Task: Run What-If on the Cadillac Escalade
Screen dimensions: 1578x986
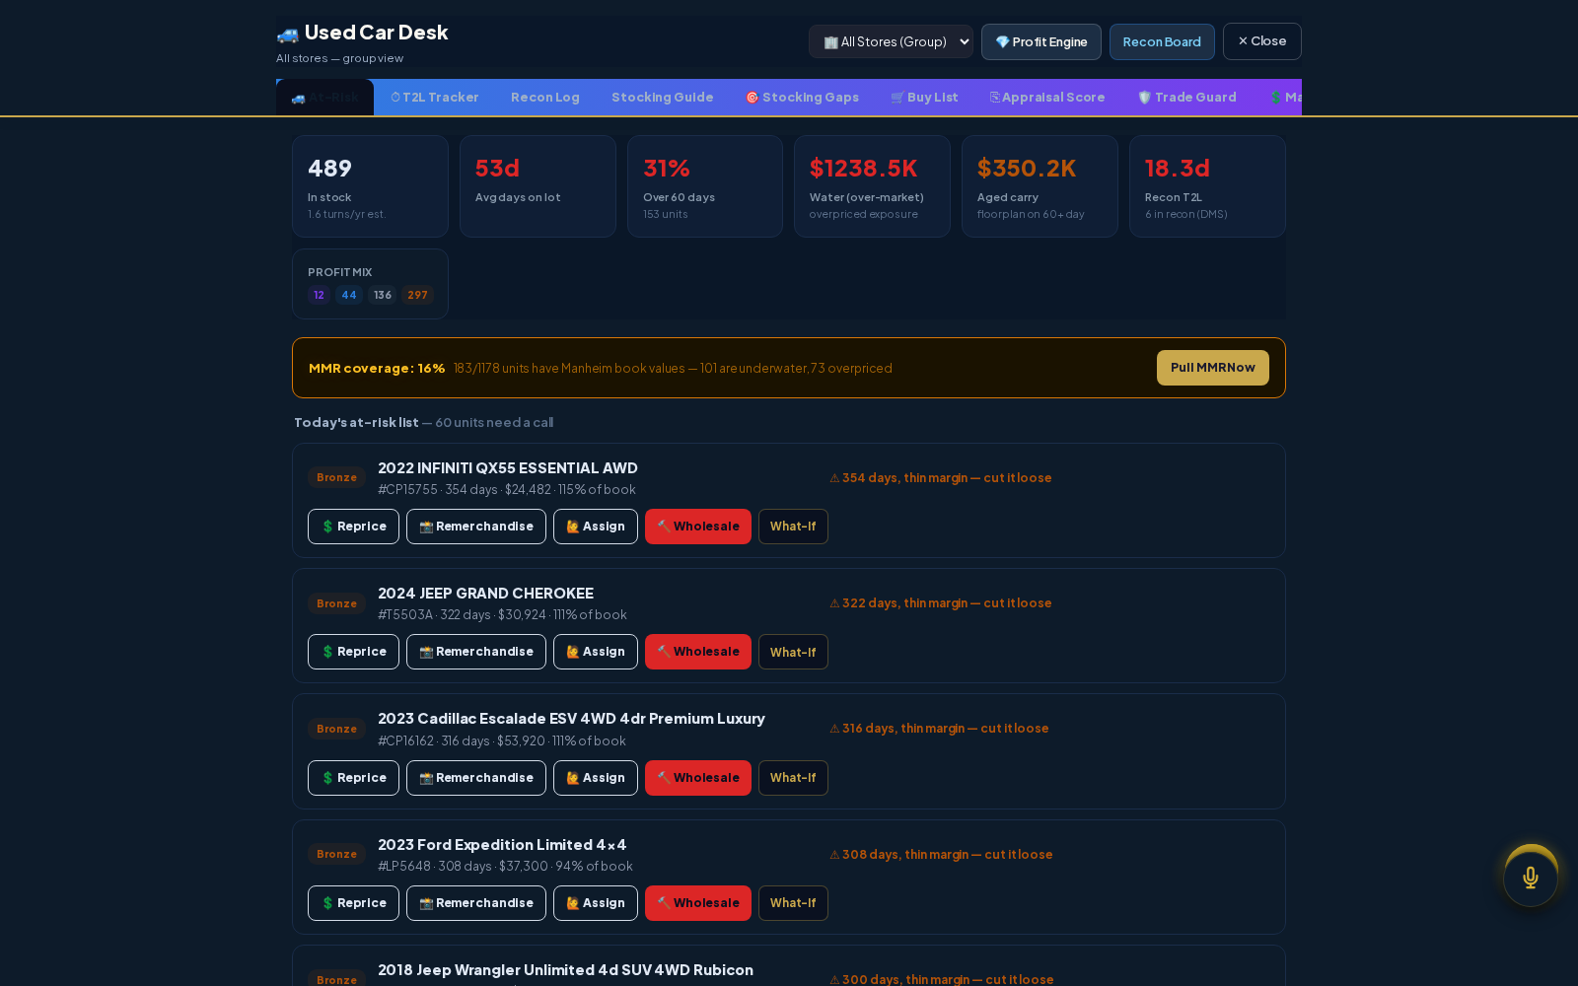Action: coord(793,778)
